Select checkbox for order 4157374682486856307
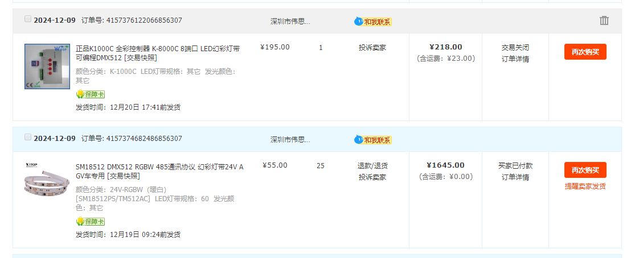Viewport: 635px width, 258px height. pos(27,137)
